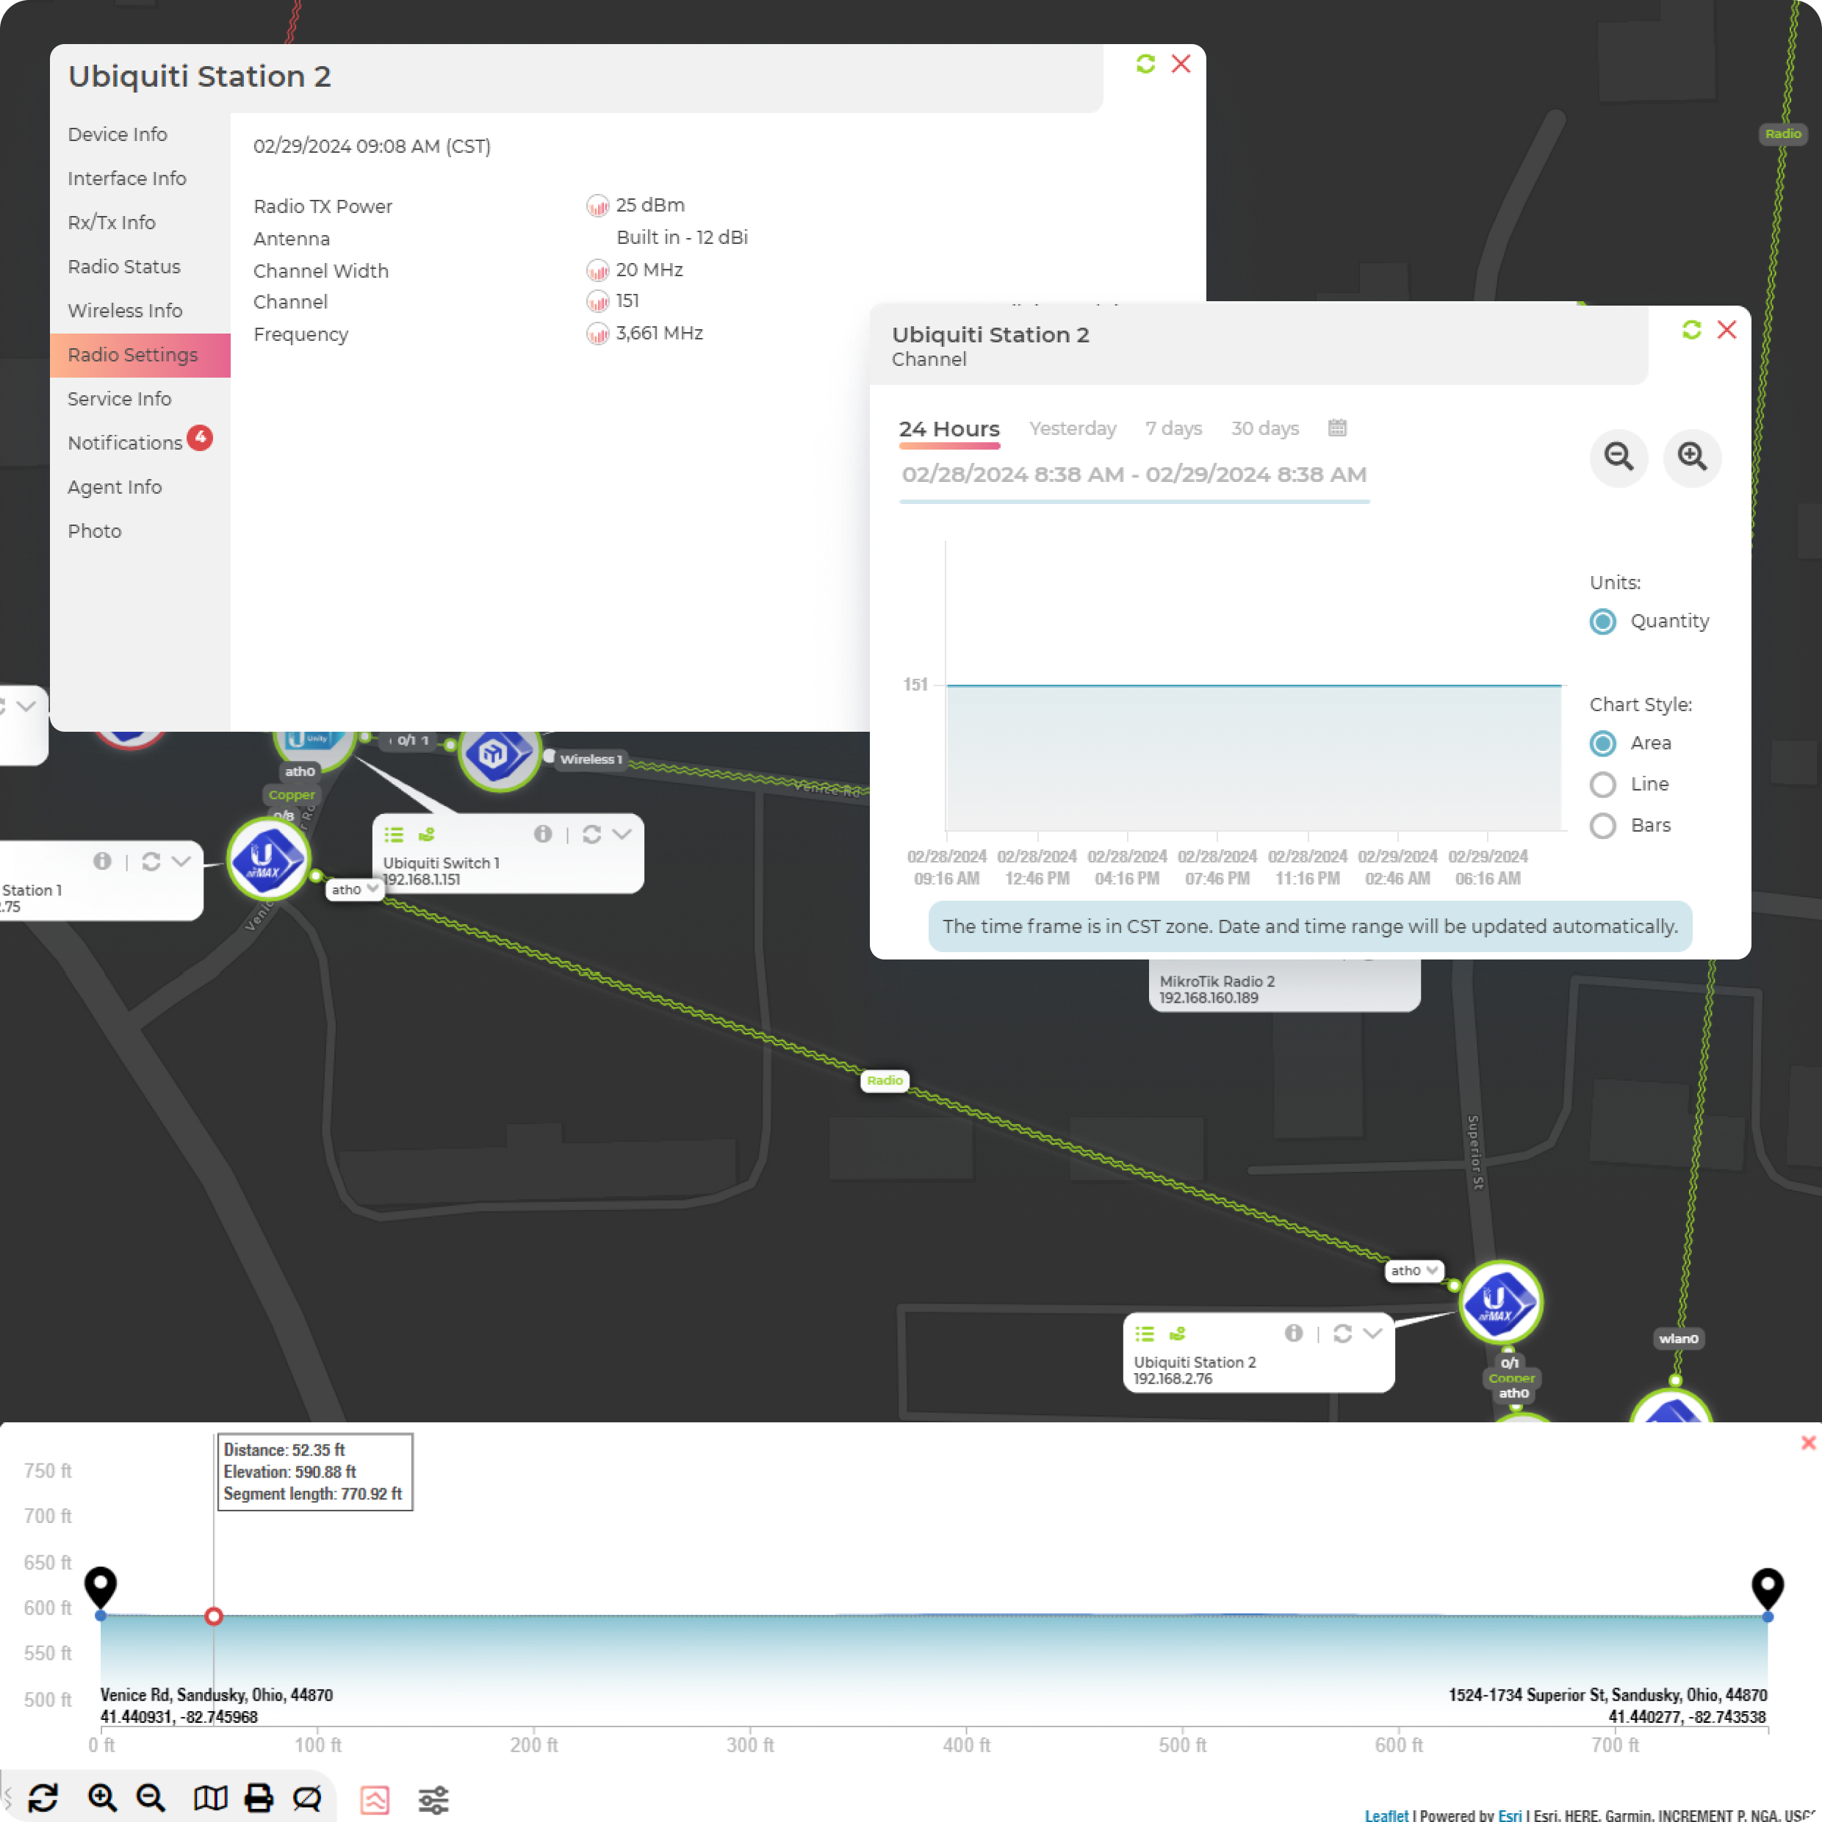Click the Station 1 airMAX node on map
Viewport: 1822px width, 1822px height.
point(269,858)
